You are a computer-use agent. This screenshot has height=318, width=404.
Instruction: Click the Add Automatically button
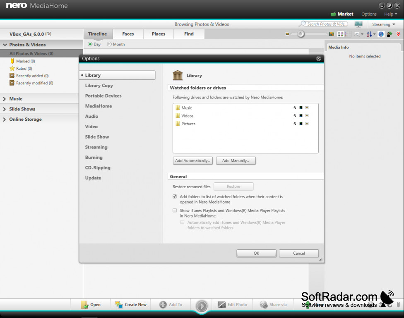(193, 161)
